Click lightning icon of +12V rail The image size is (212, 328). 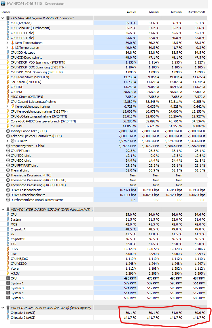[8, 249]
